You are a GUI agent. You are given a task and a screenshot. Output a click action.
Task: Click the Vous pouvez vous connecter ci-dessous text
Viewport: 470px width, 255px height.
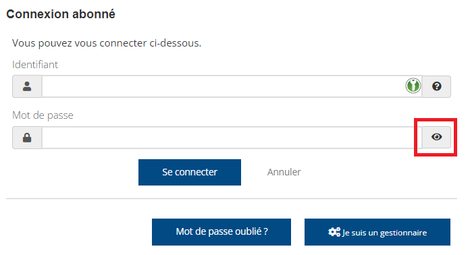[107, 43]
